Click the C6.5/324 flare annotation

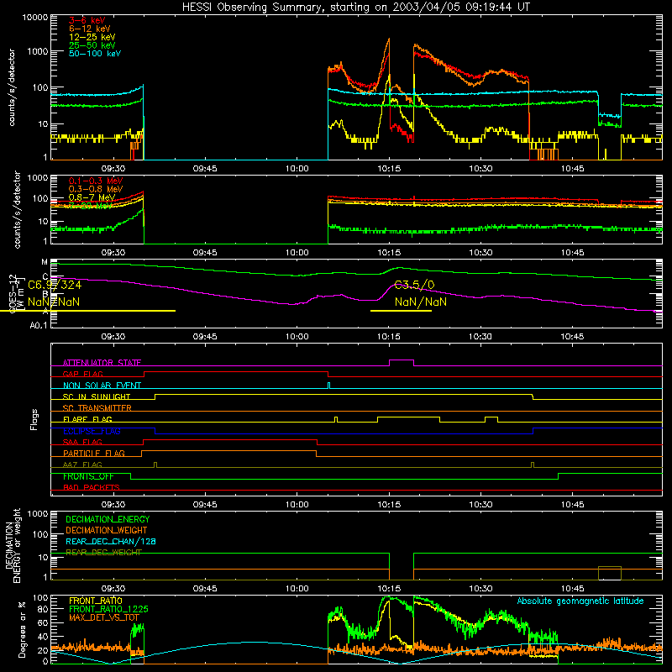[55, 285]
